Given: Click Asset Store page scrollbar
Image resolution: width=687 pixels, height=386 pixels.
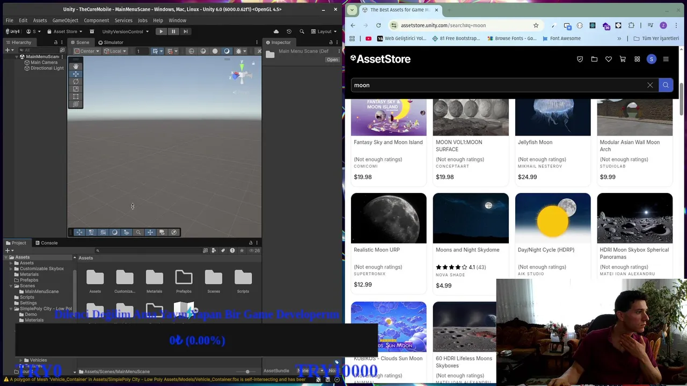Looking at the screenshot, I should [x=682, y=99].
